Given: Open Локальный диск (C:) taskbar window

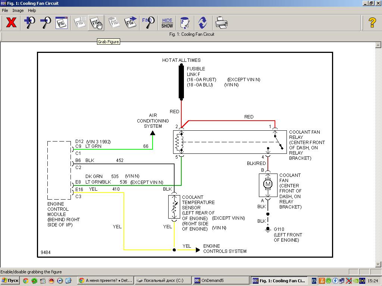Looking at the screenshot, I should click(x=162, y=281).
